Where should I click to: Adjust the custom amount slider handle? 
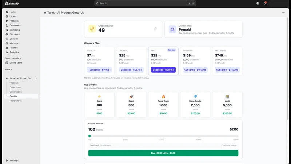coord(89,136)
